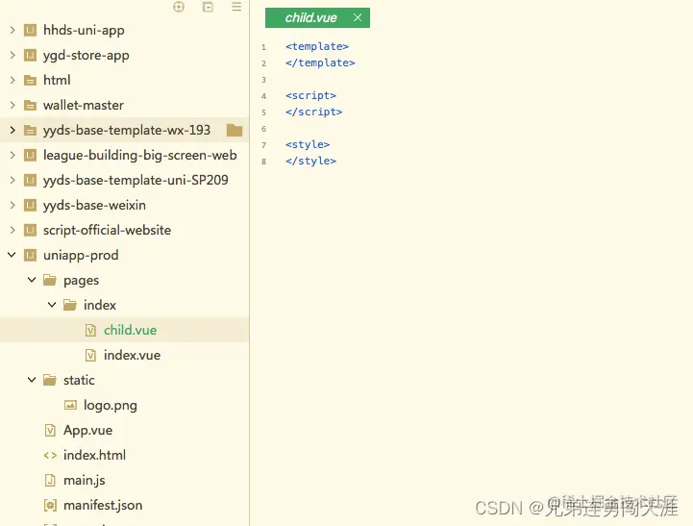Select the ygd-store-app project name

[x=87, y=55]
